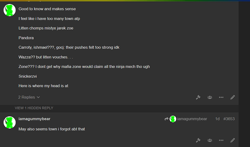Click the green gummy bear avatar on the top post

pos(9,10)
